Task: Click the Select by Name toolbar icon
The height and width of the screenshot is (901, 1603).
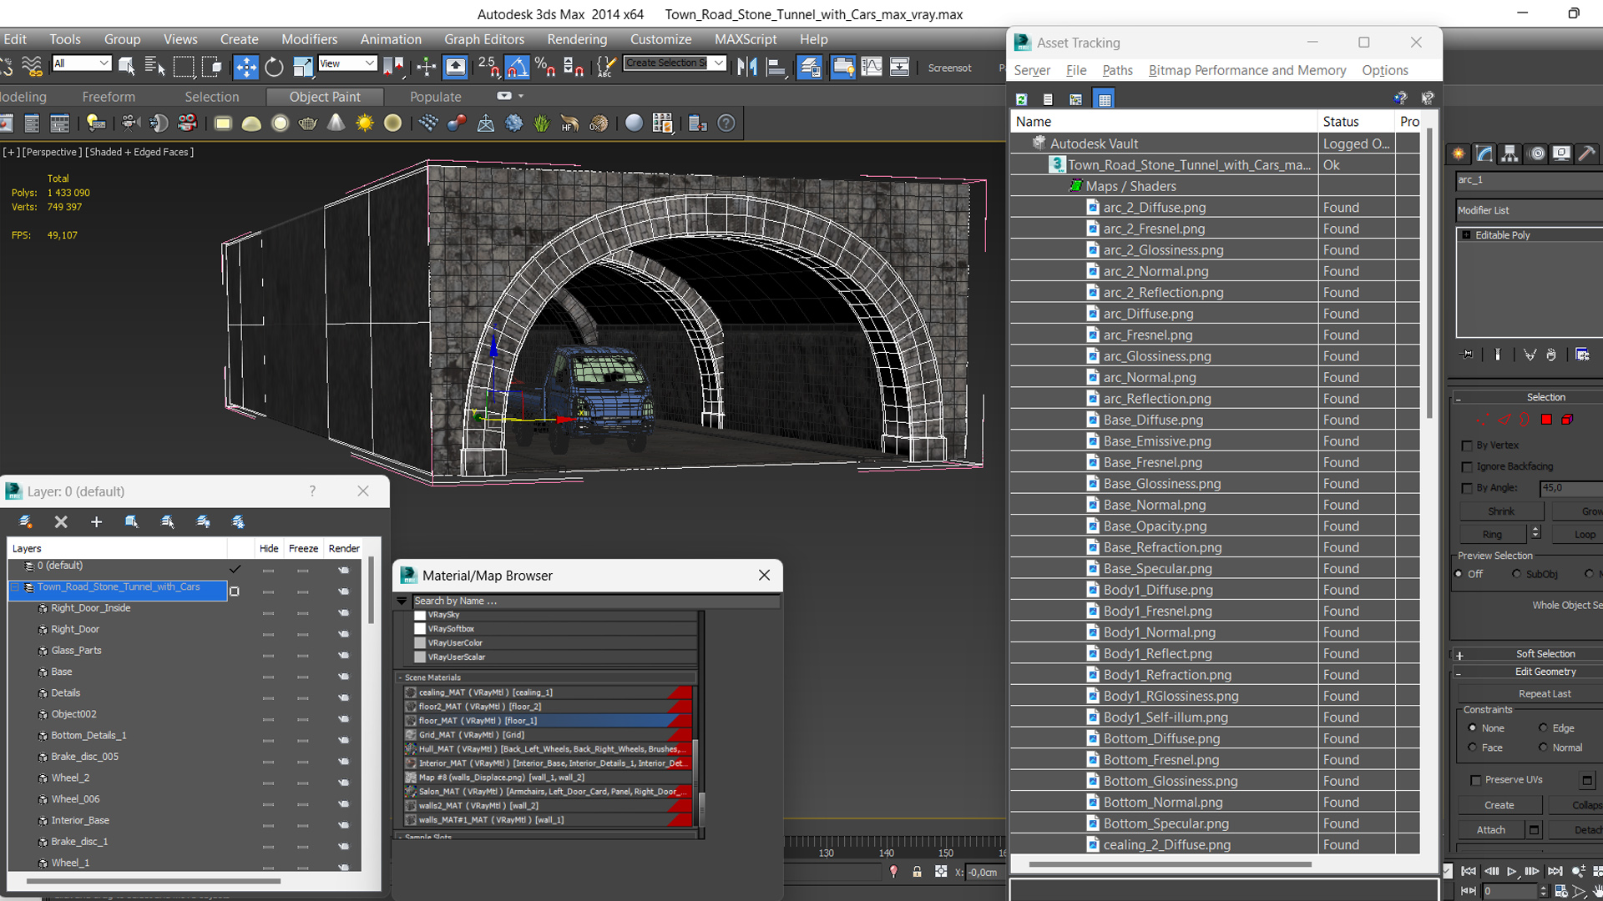Action: click(154, 67)
